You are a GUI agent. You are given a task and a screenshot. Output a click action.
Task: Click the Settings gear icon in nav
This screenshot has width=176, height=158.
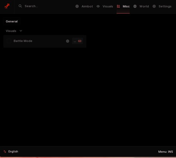[x=154, y=6]
